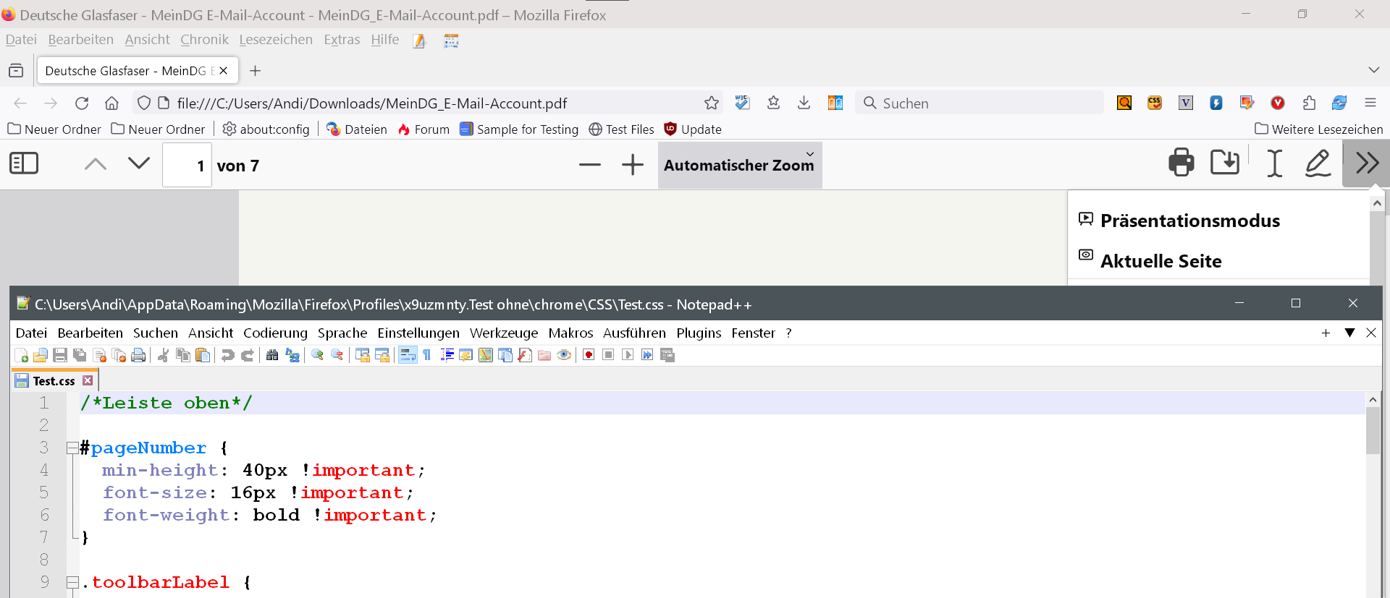Switch to the Test.css tab
The height and width of the screenshot is (598, 1390).
[x=54, y=381]
